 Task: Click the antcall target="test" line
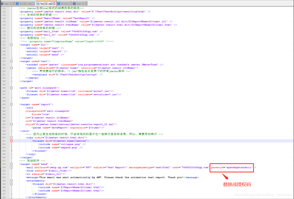pyautogui.click(x=45, y=48)
